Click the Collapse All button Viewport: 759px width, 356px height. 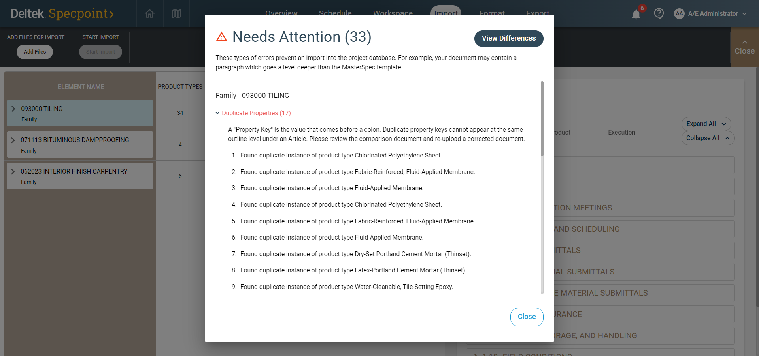708,138
